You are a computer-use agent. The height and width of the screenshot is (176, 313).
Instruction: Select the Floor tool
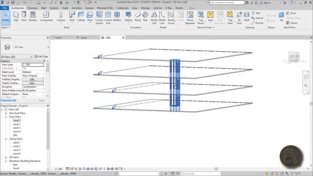(x=90, y=17)
